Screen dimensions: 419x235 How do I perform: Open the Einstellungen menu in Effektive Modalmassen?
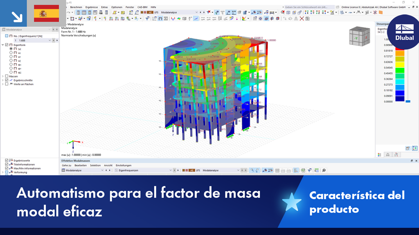(123, 165)
